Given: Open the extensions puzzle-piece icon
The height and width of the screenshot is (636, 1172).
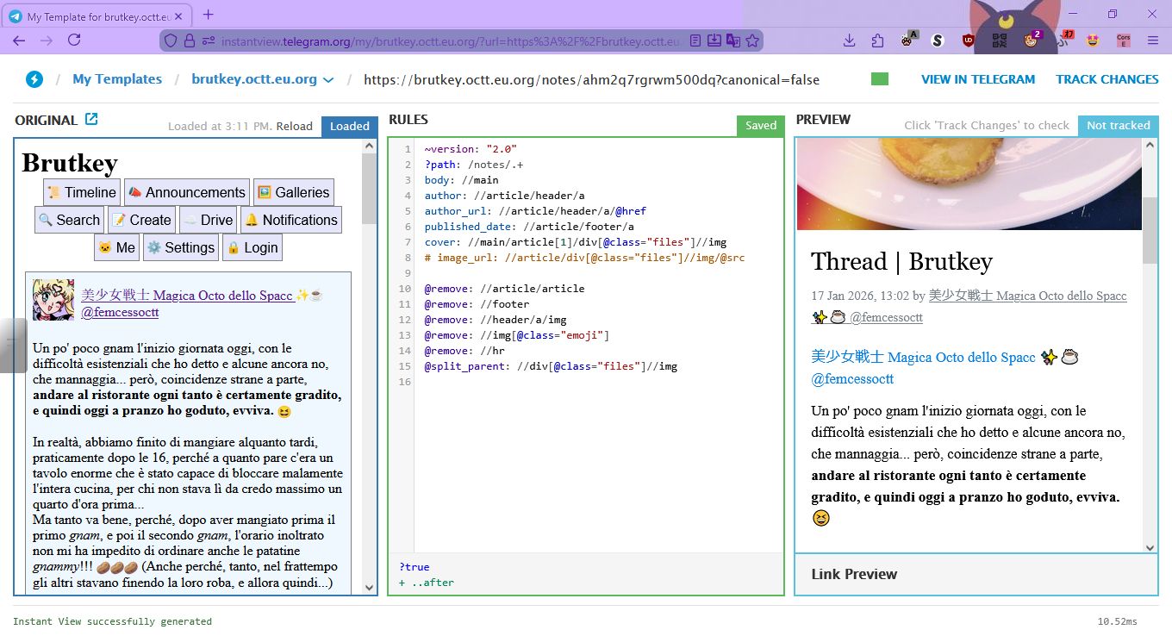Looking at the screenshot, I should [877, 40].
